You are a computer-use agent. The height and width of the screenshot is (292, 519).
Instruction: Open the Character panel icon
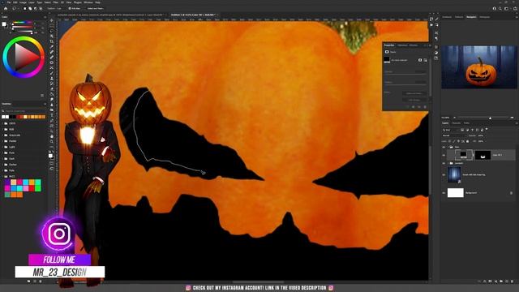(436, 32)
